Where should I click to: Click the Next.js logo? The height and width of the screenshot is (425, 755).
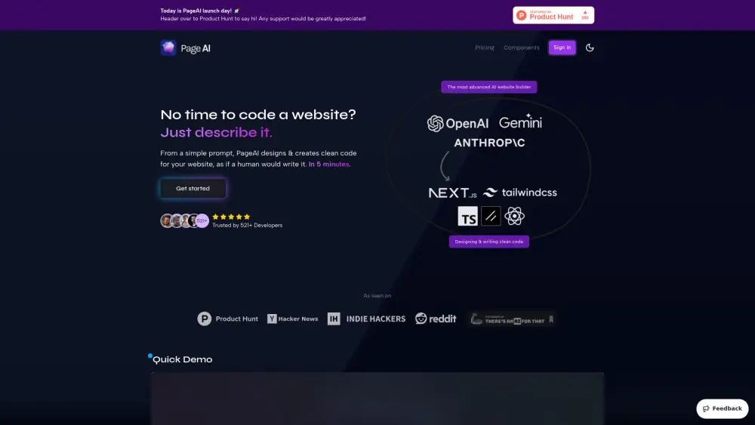click(x=452, y=193)
